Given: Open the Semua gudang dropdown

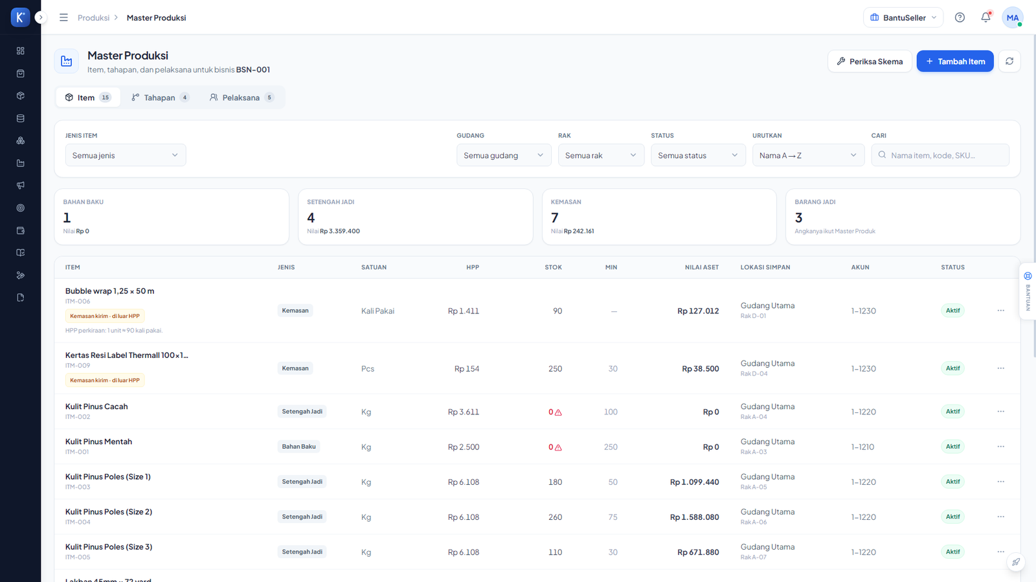Looking at the screenshot, I should (x=504, y=155).
